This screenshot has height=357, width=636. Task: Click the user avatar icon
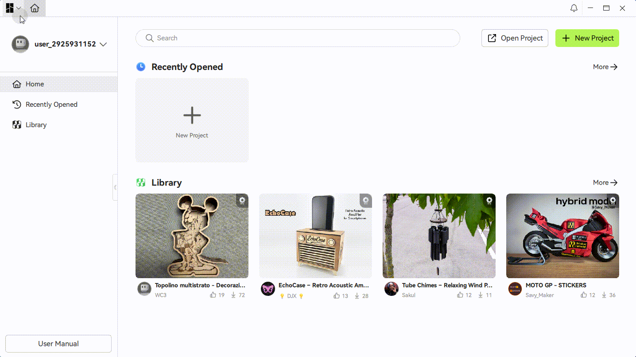tap(20, 44)
